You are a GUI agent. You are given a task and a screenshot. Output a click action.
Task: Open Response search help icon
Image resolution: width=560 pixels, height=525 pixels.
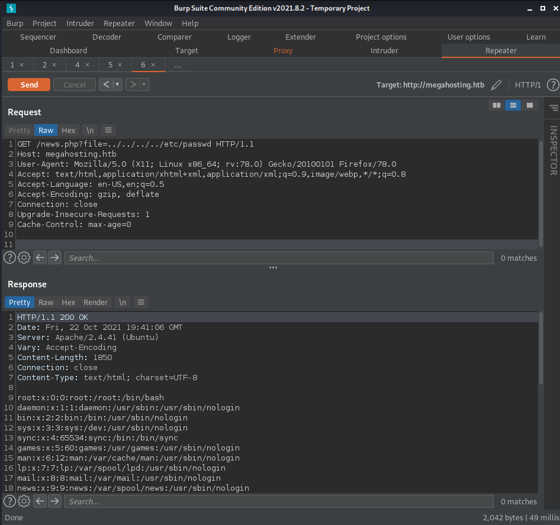pos(9,501)
